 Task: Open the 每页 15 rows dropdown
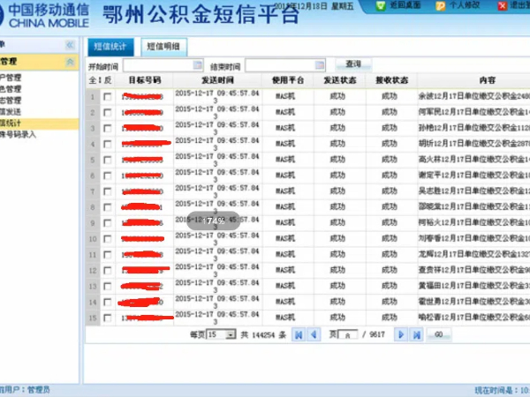(x=221, y=334)
